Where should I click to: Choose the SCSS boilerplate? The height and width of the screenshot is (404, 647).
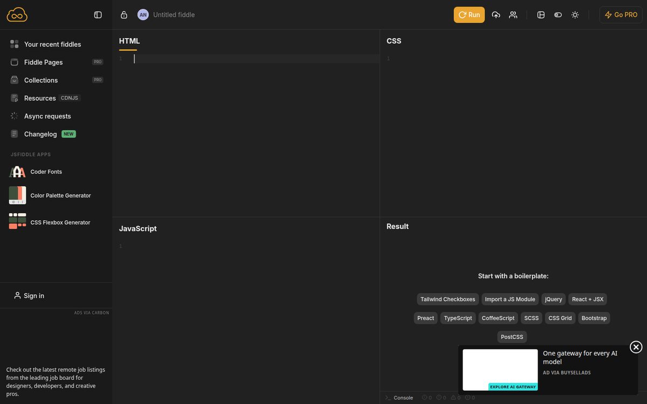532,318
